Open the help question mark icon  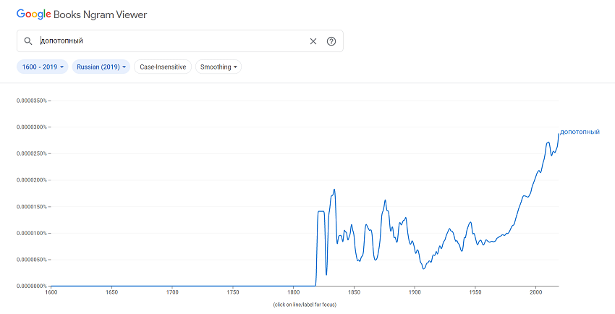coord(331,41)
